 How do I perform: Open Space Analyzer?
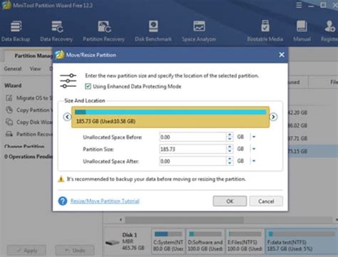199,31
